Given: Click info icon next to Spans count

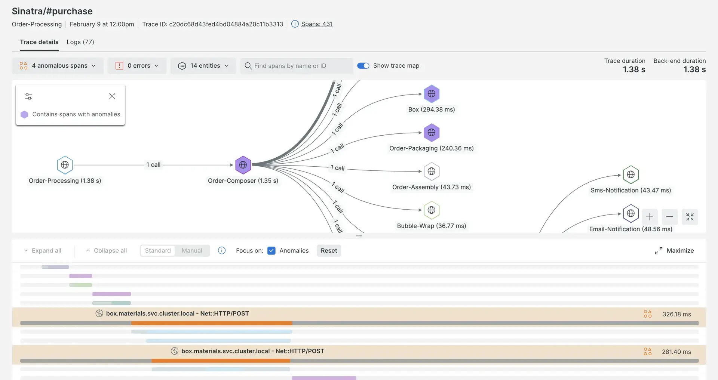Looking at the screenshot, I should [x=295, y=24].
